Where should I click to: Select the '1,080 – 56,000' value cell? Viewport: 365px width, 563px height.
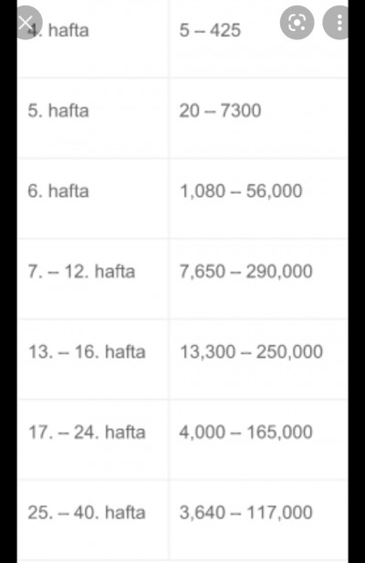[x=241, y=191]
